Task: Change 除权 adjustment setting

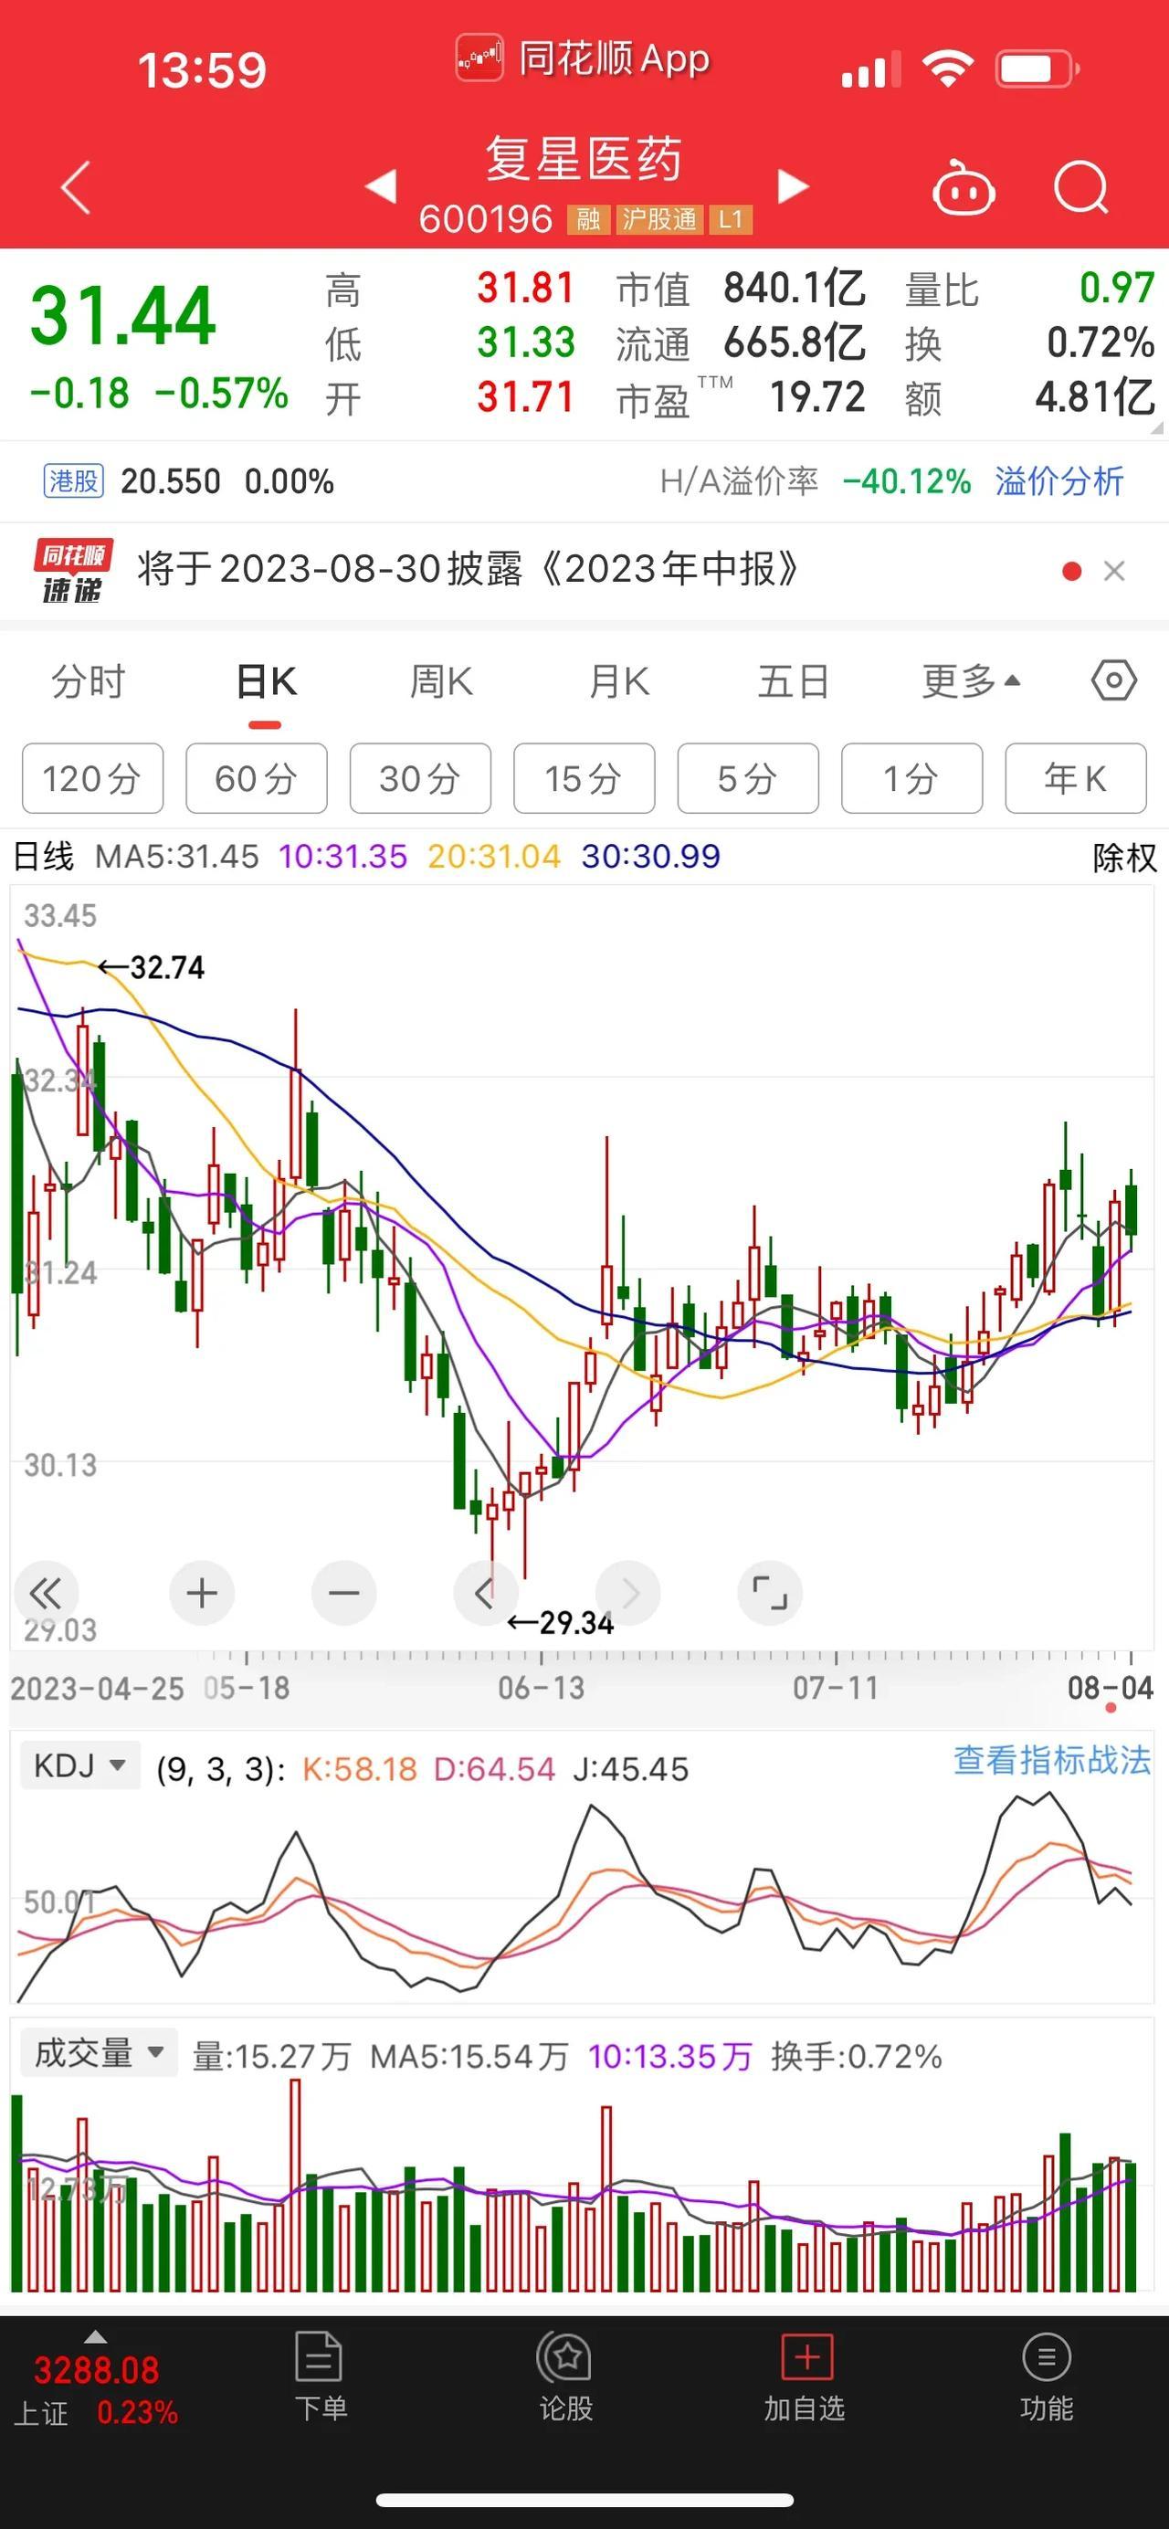Action: pyautogui.click(x=1125, y=857)
